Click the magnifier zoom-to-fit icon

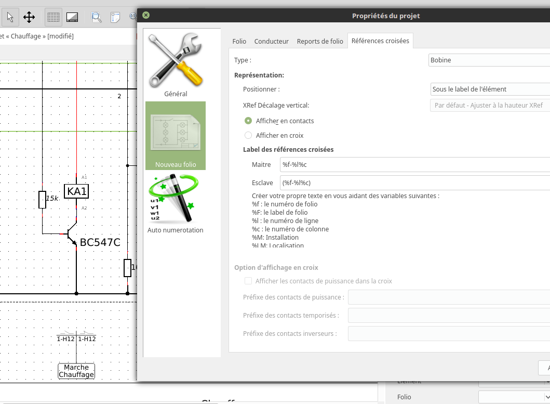click(x=96, y=17)
